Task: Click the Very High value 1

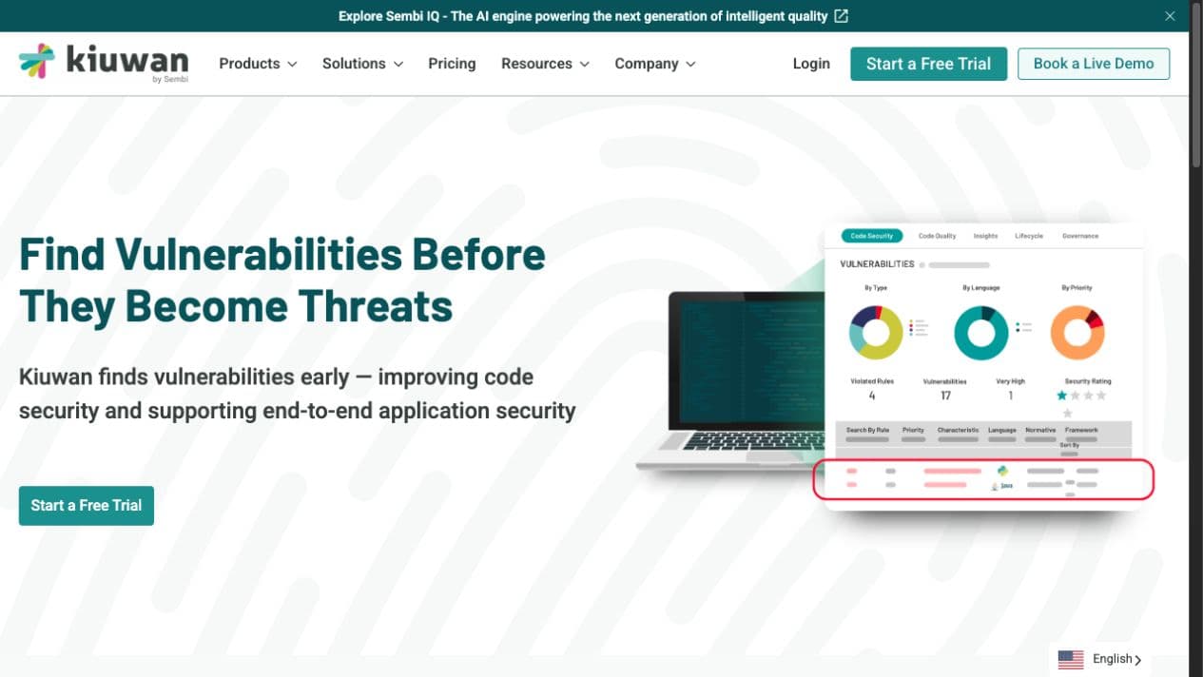Action: (x=1010, y=396)
